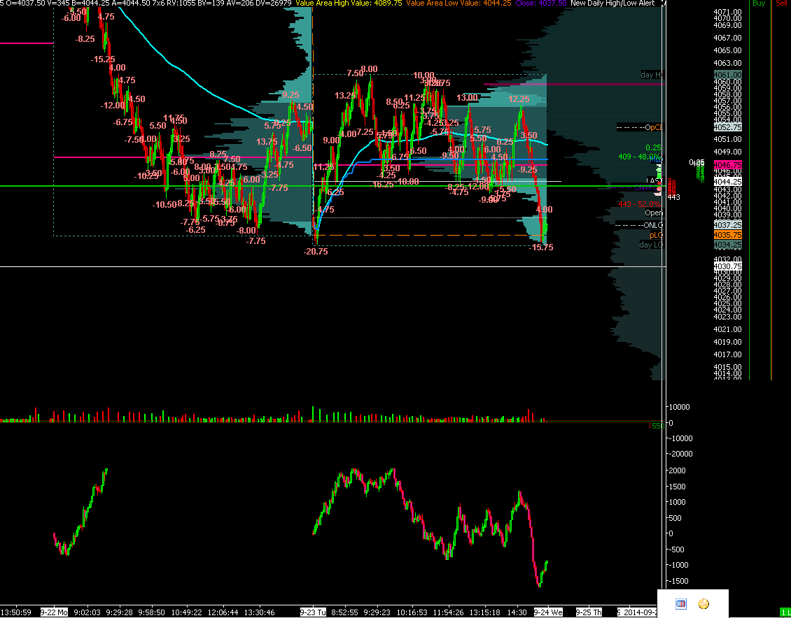Select the Sell column header

click(x=781, y=3)
